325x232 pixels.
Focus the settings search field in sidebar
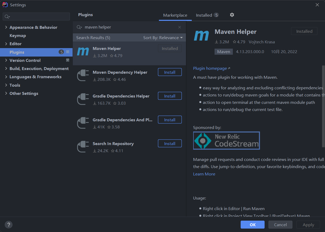36,17
